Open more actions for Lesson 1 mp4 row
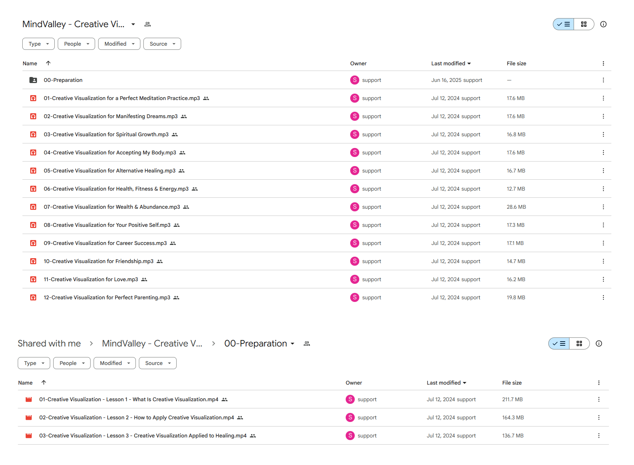The height and width of the screenshot is (465, 634). point(599,399)
